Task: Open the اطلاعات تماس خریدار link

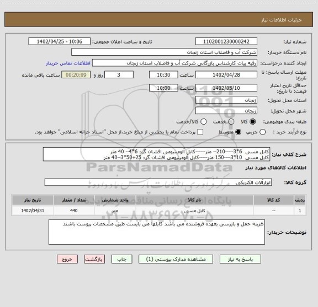Action: (x=68, y=63)
